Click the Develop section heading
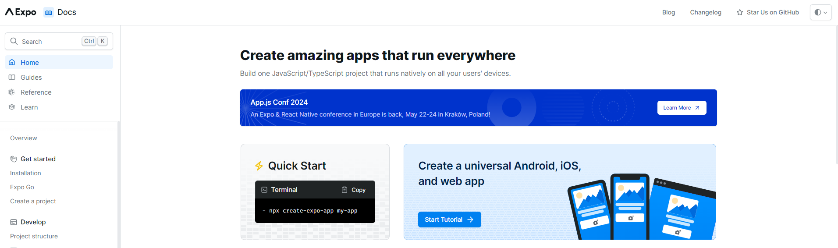The image size is (838, 248). 33,222
